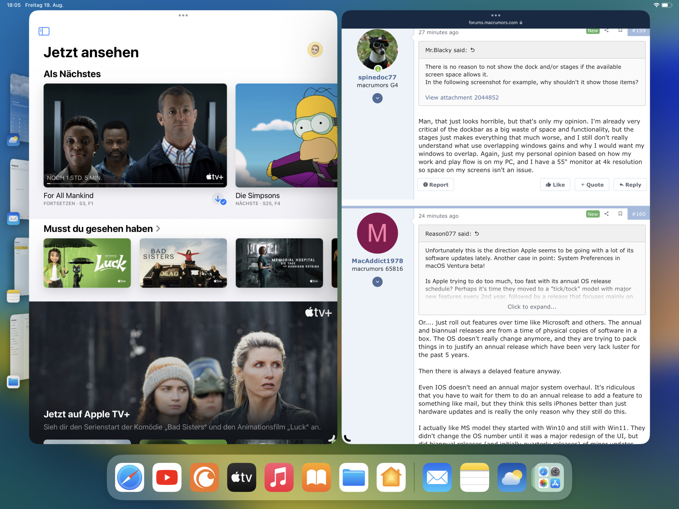The width and height of the screenshot is (679, 509).
Task: Open the Luck movie card
Action: pos(87,263)
